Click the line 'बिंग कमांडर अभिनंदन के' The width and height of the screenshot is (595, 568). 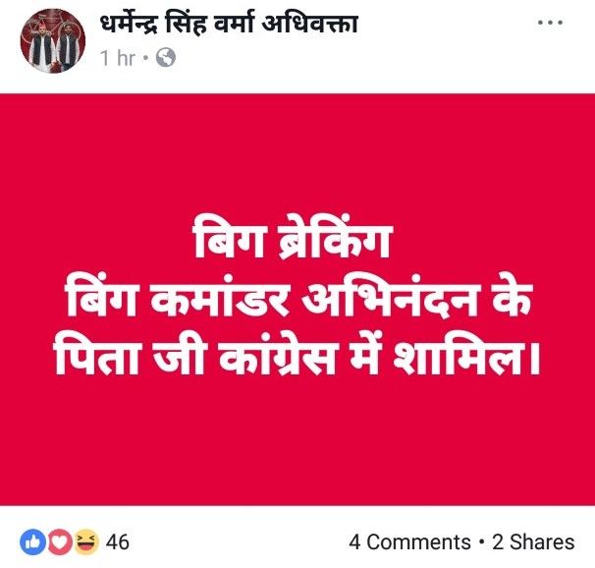click(x=297, y=298)
